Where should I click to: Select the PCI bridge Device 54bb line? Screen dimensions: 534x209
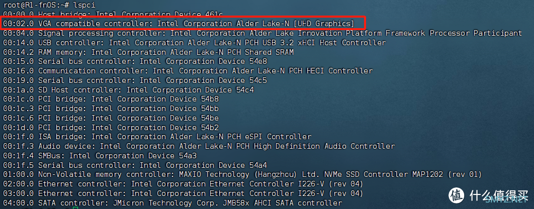[111, 109]
